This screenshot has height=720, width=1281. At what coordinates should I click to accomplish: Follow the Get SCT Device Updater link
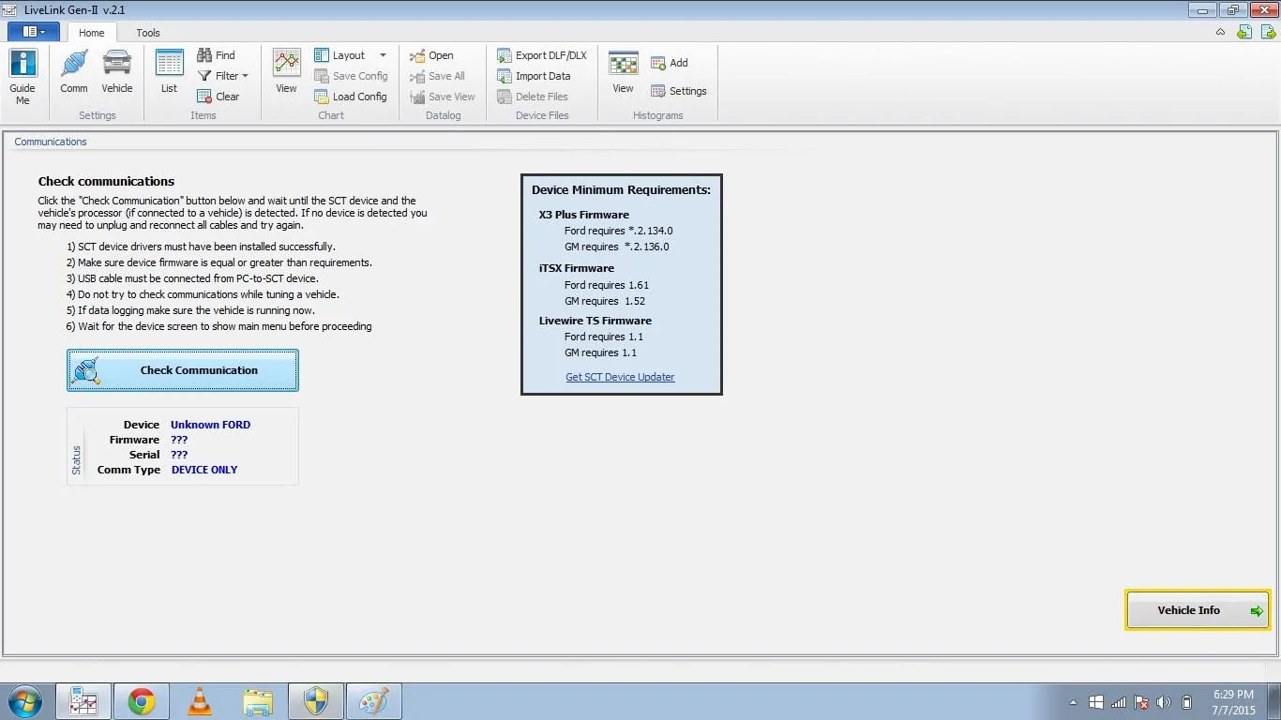(620, 377)
